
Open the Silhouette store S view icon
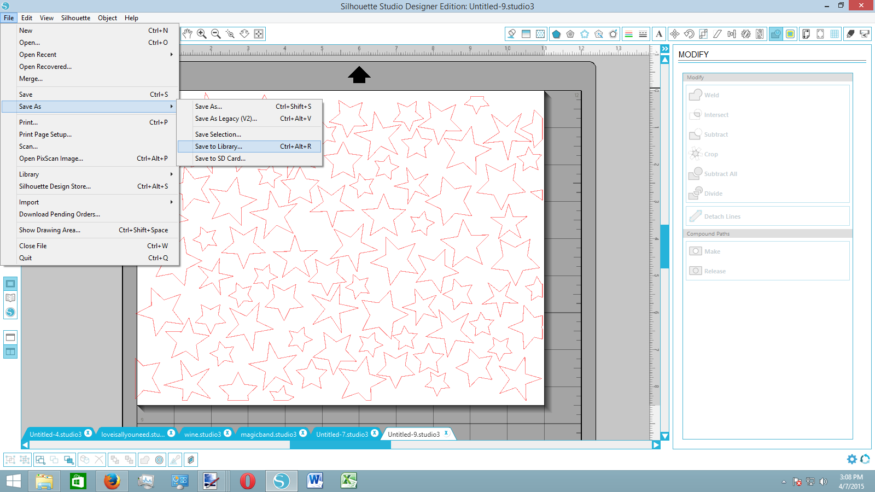click(10, 312)
